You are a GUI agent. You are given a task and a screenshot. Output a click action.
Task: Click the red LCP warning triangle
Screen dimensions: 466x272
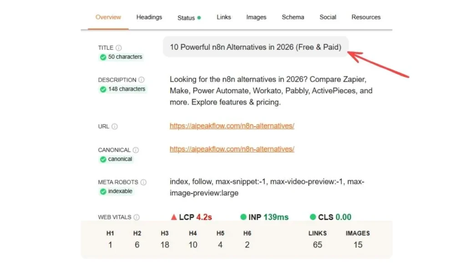pyautogui.click(x=174, y=217)
